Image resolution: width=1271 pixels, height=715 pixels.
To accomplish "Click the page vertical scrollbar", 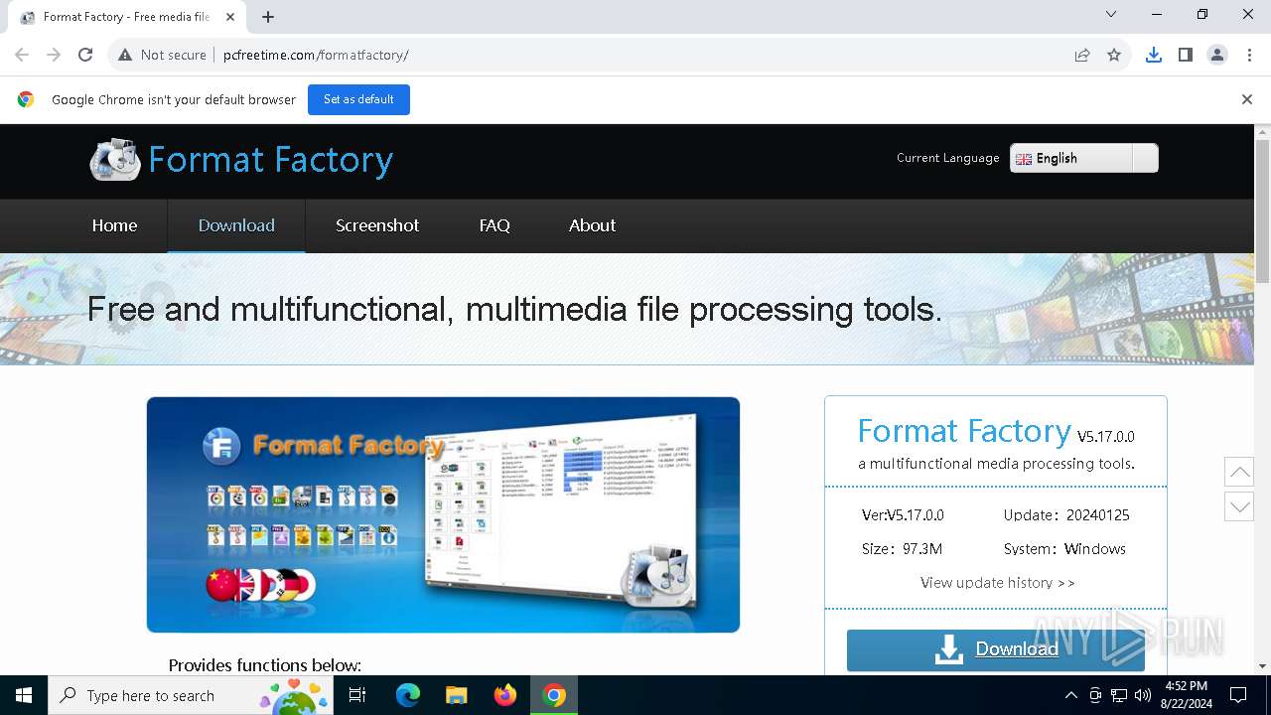I will click(x=1262, y=211).
